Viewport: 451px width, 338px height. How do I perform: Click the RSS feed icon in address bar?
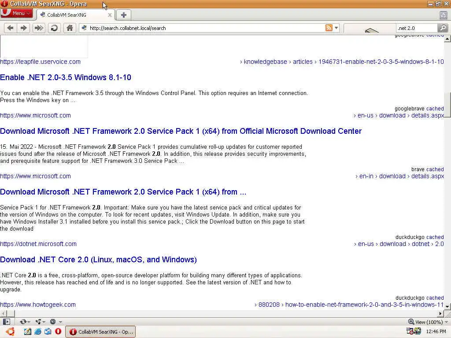[329, 28]
